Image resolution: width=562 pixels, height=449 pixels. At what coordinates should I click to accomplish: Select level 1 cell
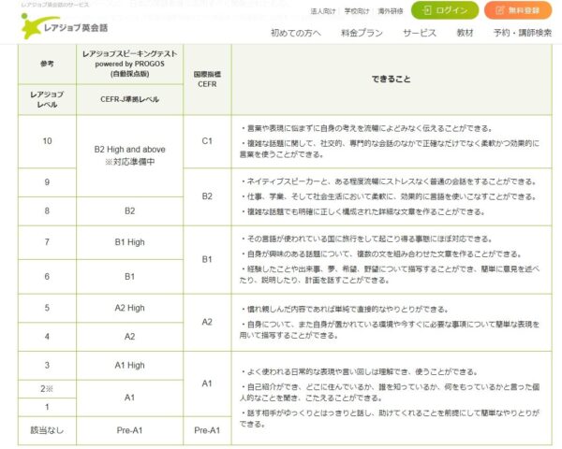click(47, 407)
